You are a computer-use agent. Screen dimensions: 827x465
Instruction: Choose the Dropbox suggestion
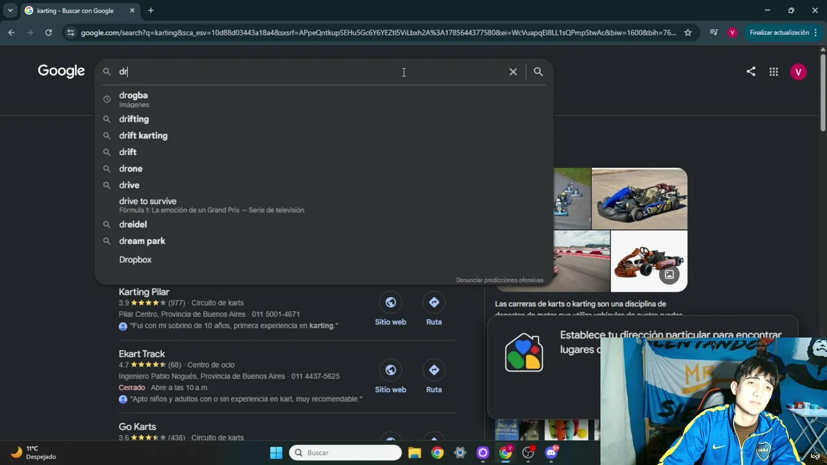(x=324, y=260)
